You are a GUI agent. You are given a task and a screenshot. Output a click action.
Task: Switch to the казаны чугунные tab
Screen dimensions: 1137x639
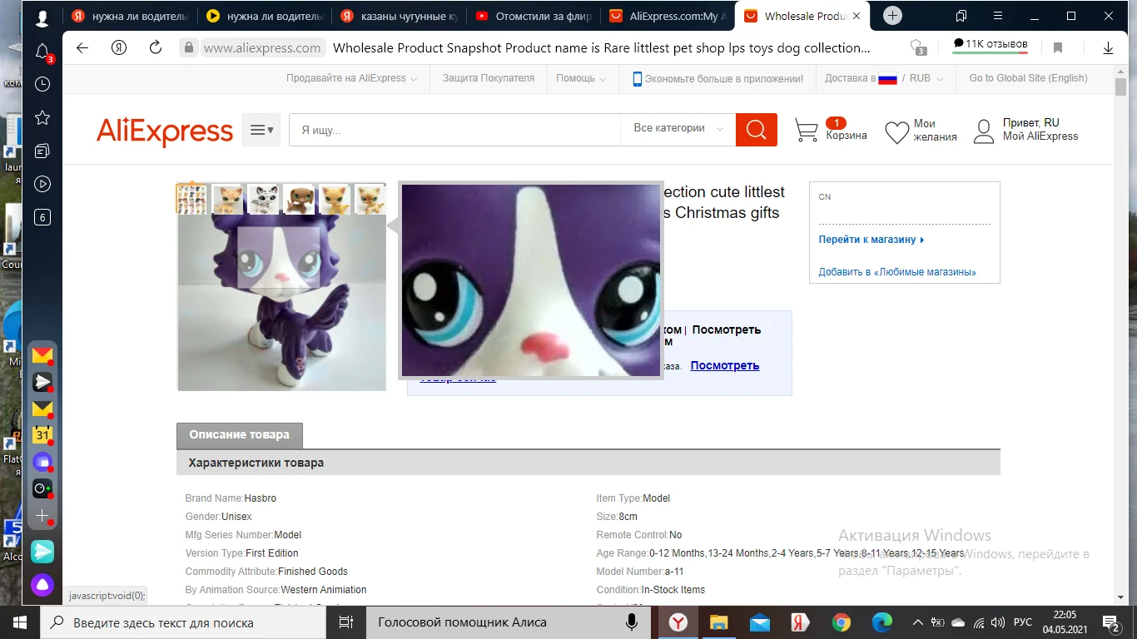click(x=400, y=16)
